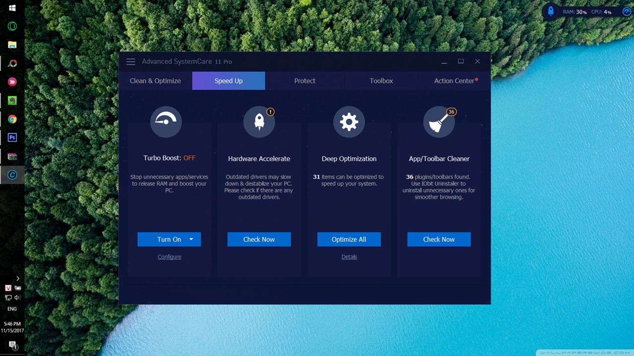Minimize the Advanced SystemCare window
The height and width of the screenshot is (356, 634).
pyautogui.click(x=444, y=62)
